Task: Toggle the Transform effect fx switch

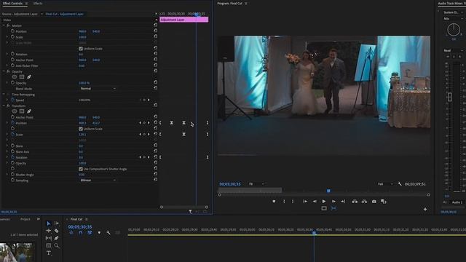Action: [x=8, y=106]
